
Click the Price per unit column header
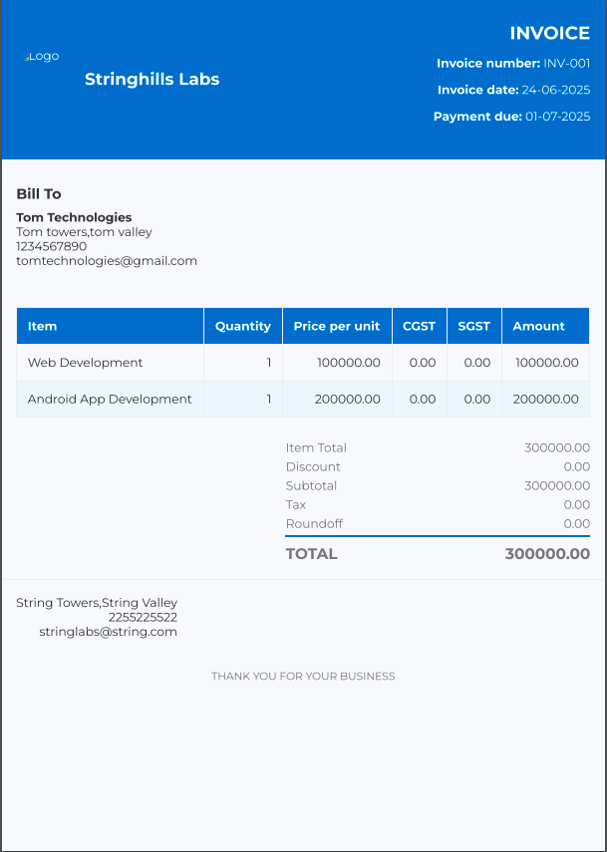click(337, 326)
